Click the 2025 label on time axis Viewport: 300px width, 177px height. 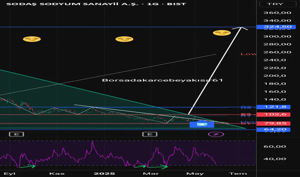tap(104, 174)
